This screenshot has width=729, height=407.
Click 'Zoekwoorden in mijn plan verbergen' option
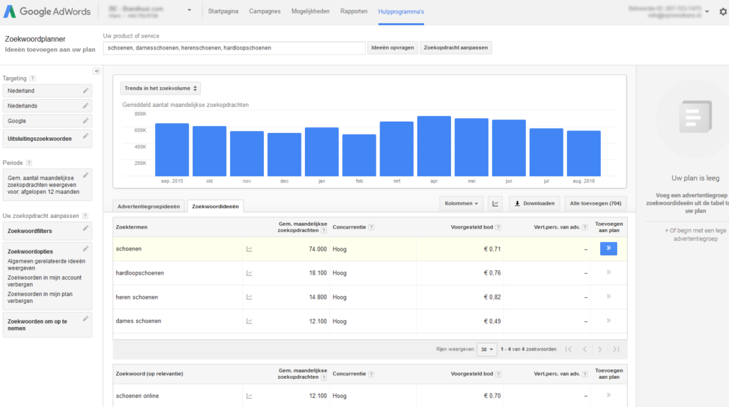pos(40,297)
